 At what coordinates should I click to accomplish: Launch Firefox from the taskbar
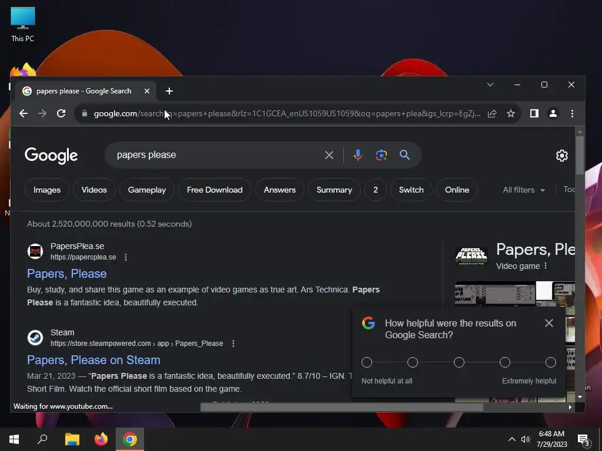coord(101,439)
